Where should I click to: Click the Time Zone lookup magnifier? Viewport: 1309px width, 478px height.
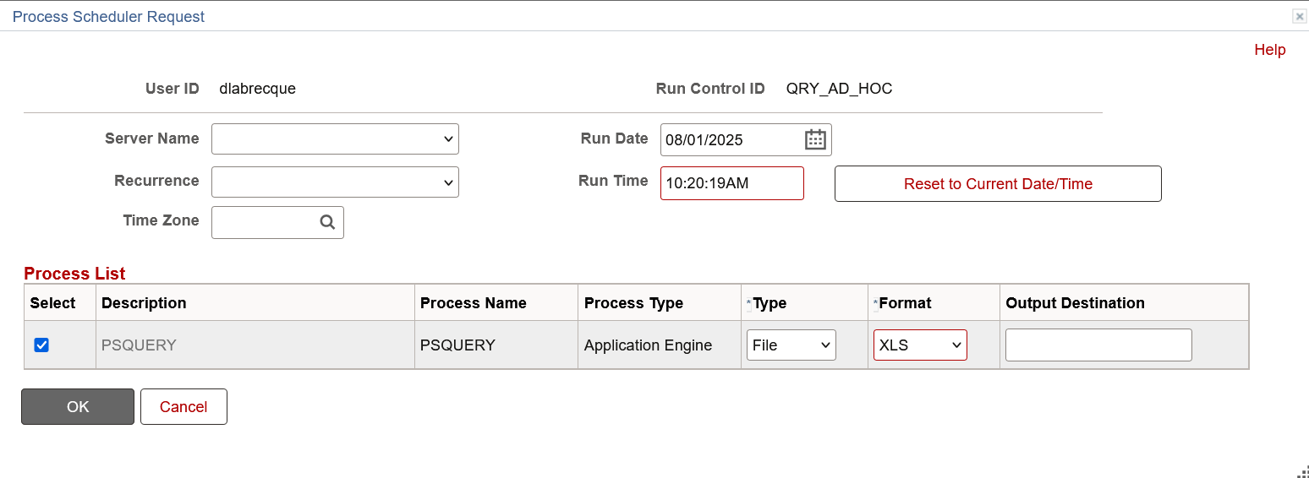(x=327, y=222)
